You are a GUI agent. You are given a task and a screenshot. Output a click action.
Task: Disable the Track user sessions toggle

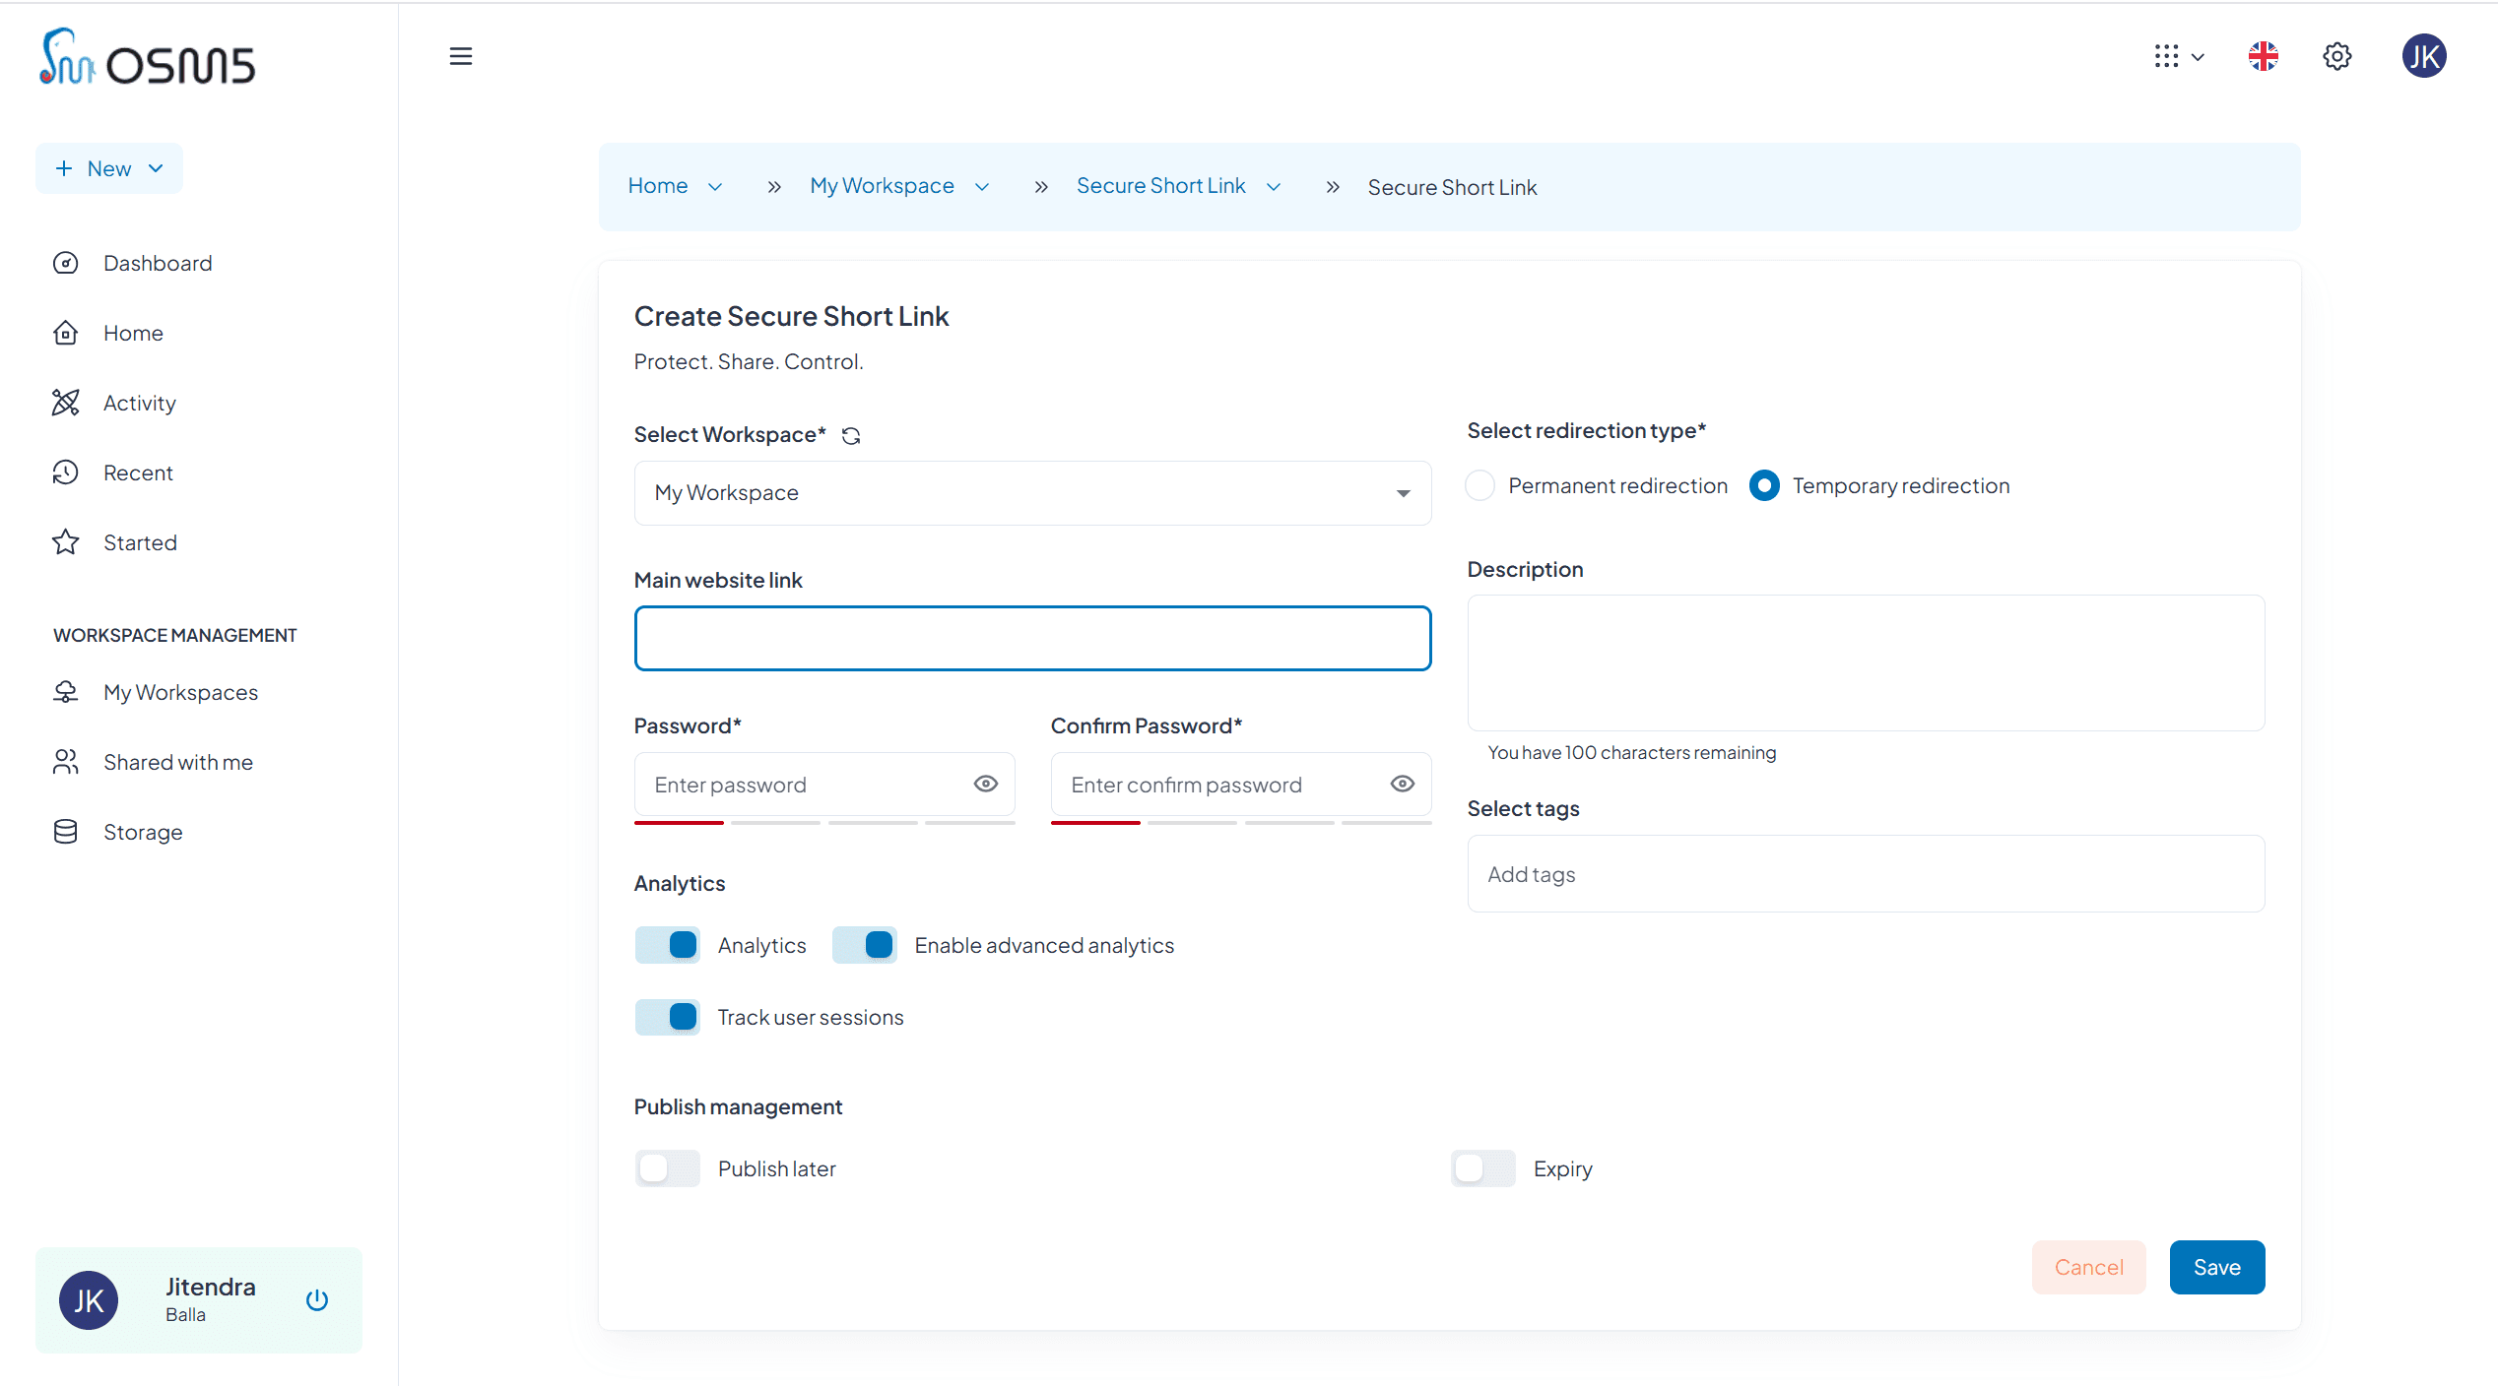point(668,1016)
